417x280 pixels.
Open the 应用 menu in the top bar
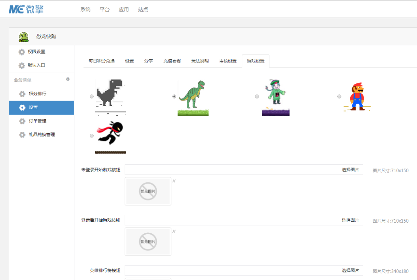[124, 9]
